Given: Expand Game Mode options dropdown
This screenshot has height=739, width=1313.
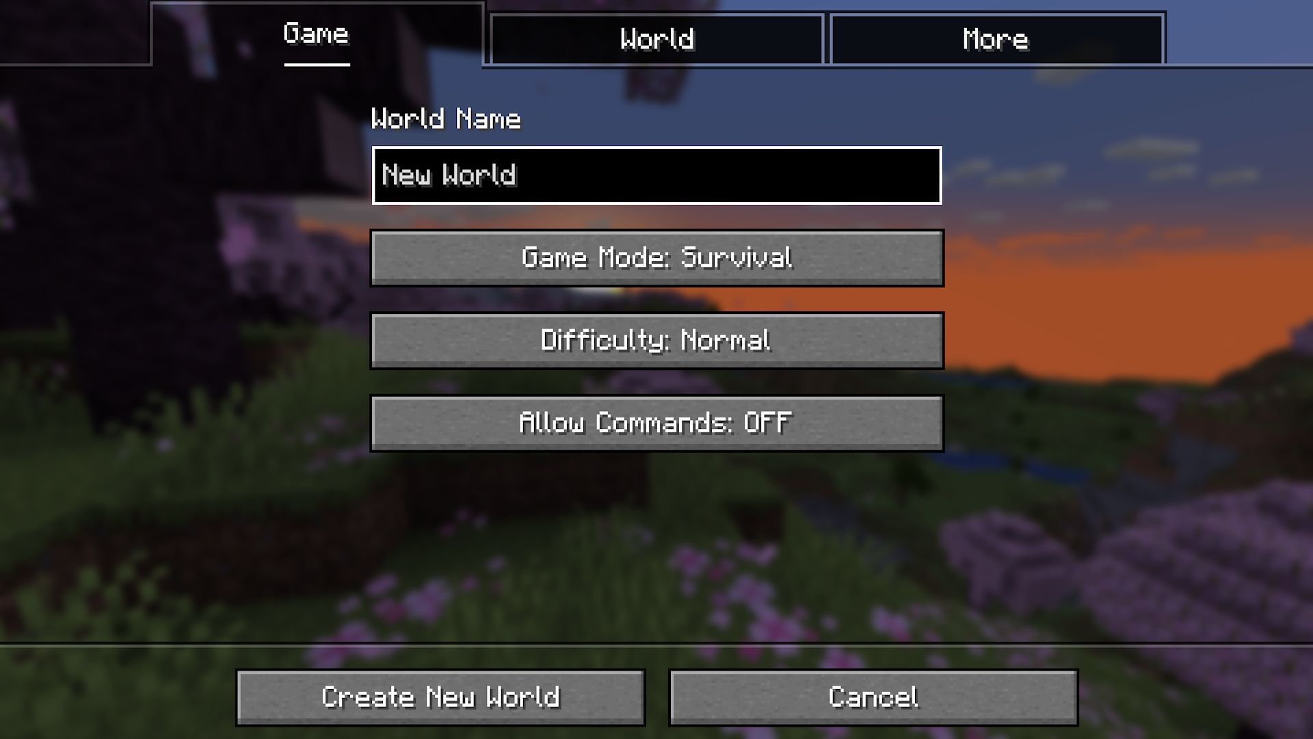Looking at the screenshot, I should (x=656, y=257).
